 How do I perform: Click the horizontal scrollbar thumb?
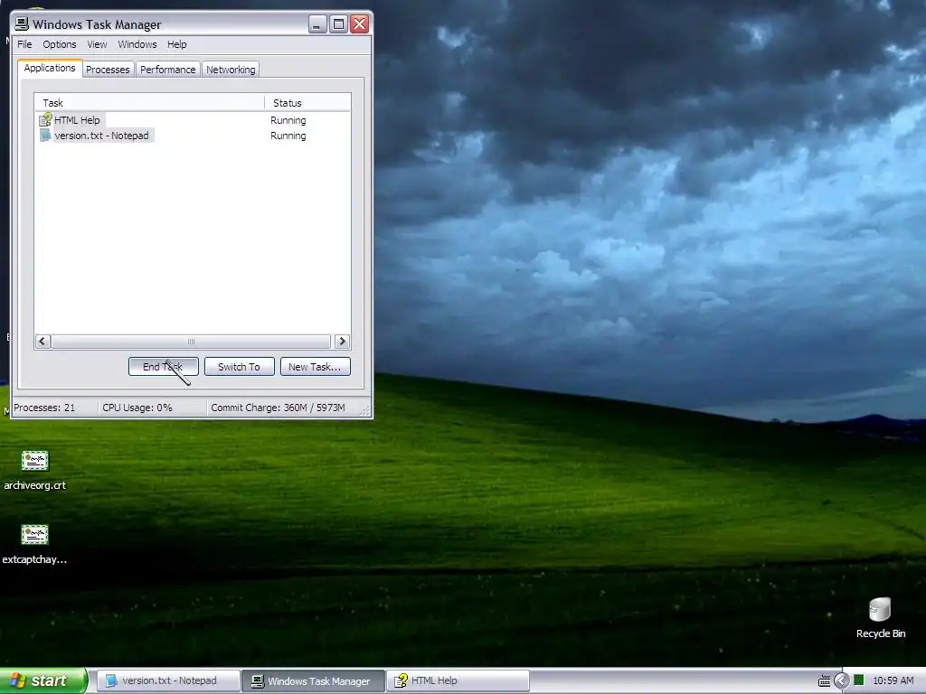point(191,341)
